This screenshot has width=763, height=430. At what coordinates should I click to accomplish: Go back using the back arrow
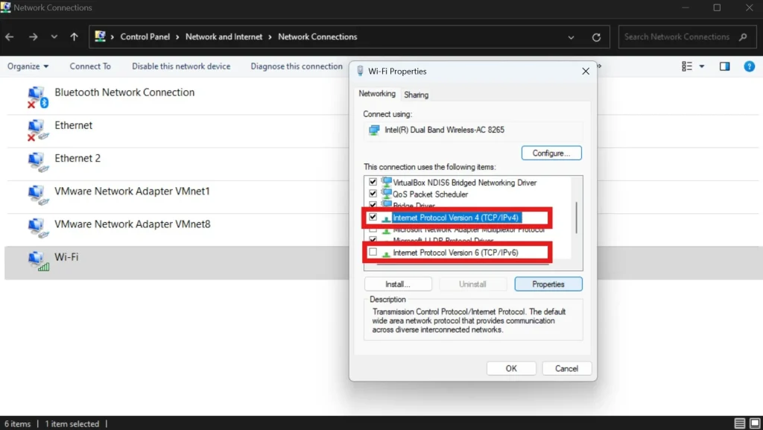tap(10, 37)
